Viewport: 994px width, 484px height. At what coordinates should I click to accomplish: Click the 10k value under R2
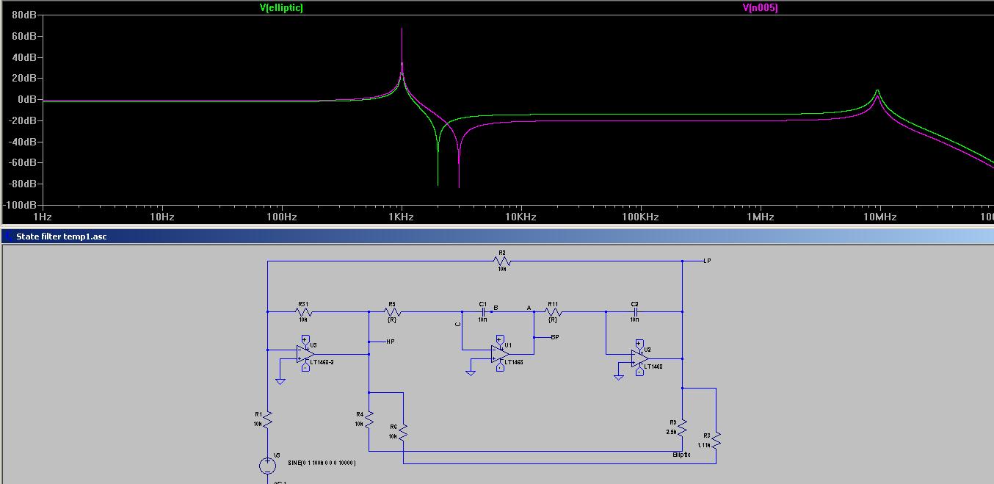(x=502, y=269)
